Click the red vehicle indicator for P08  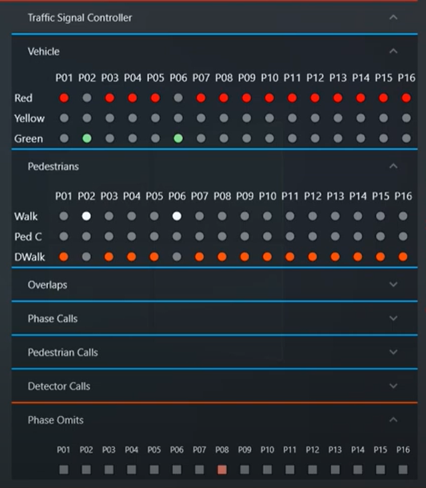(x=224, y=98)
